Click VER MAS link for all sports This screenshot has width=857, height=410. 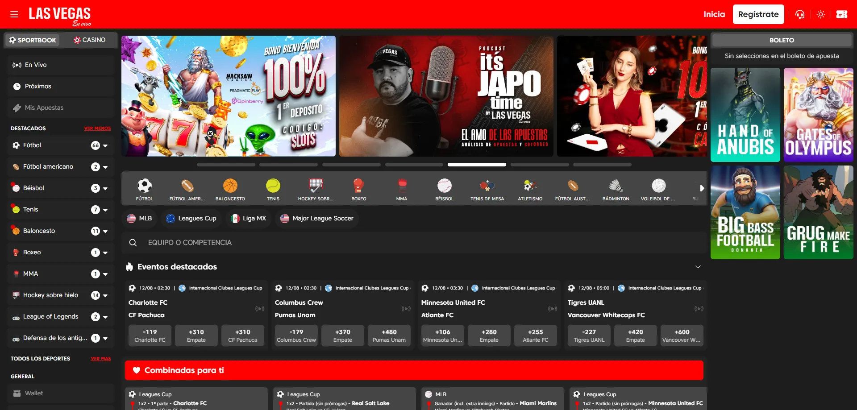click(101, 359)
